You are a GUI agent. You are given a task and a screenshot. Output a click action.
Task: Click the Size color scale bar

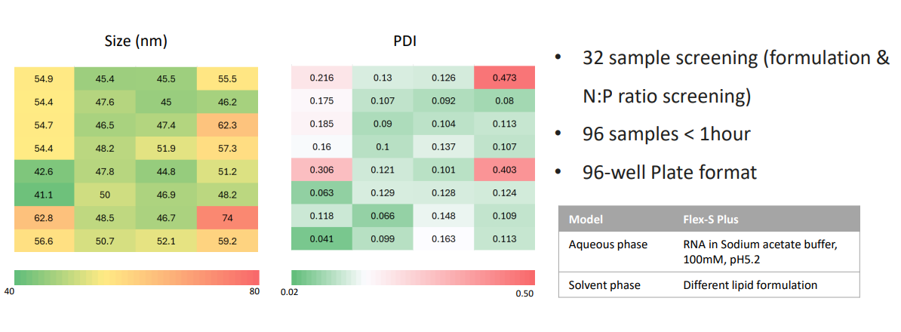[137, 277]
